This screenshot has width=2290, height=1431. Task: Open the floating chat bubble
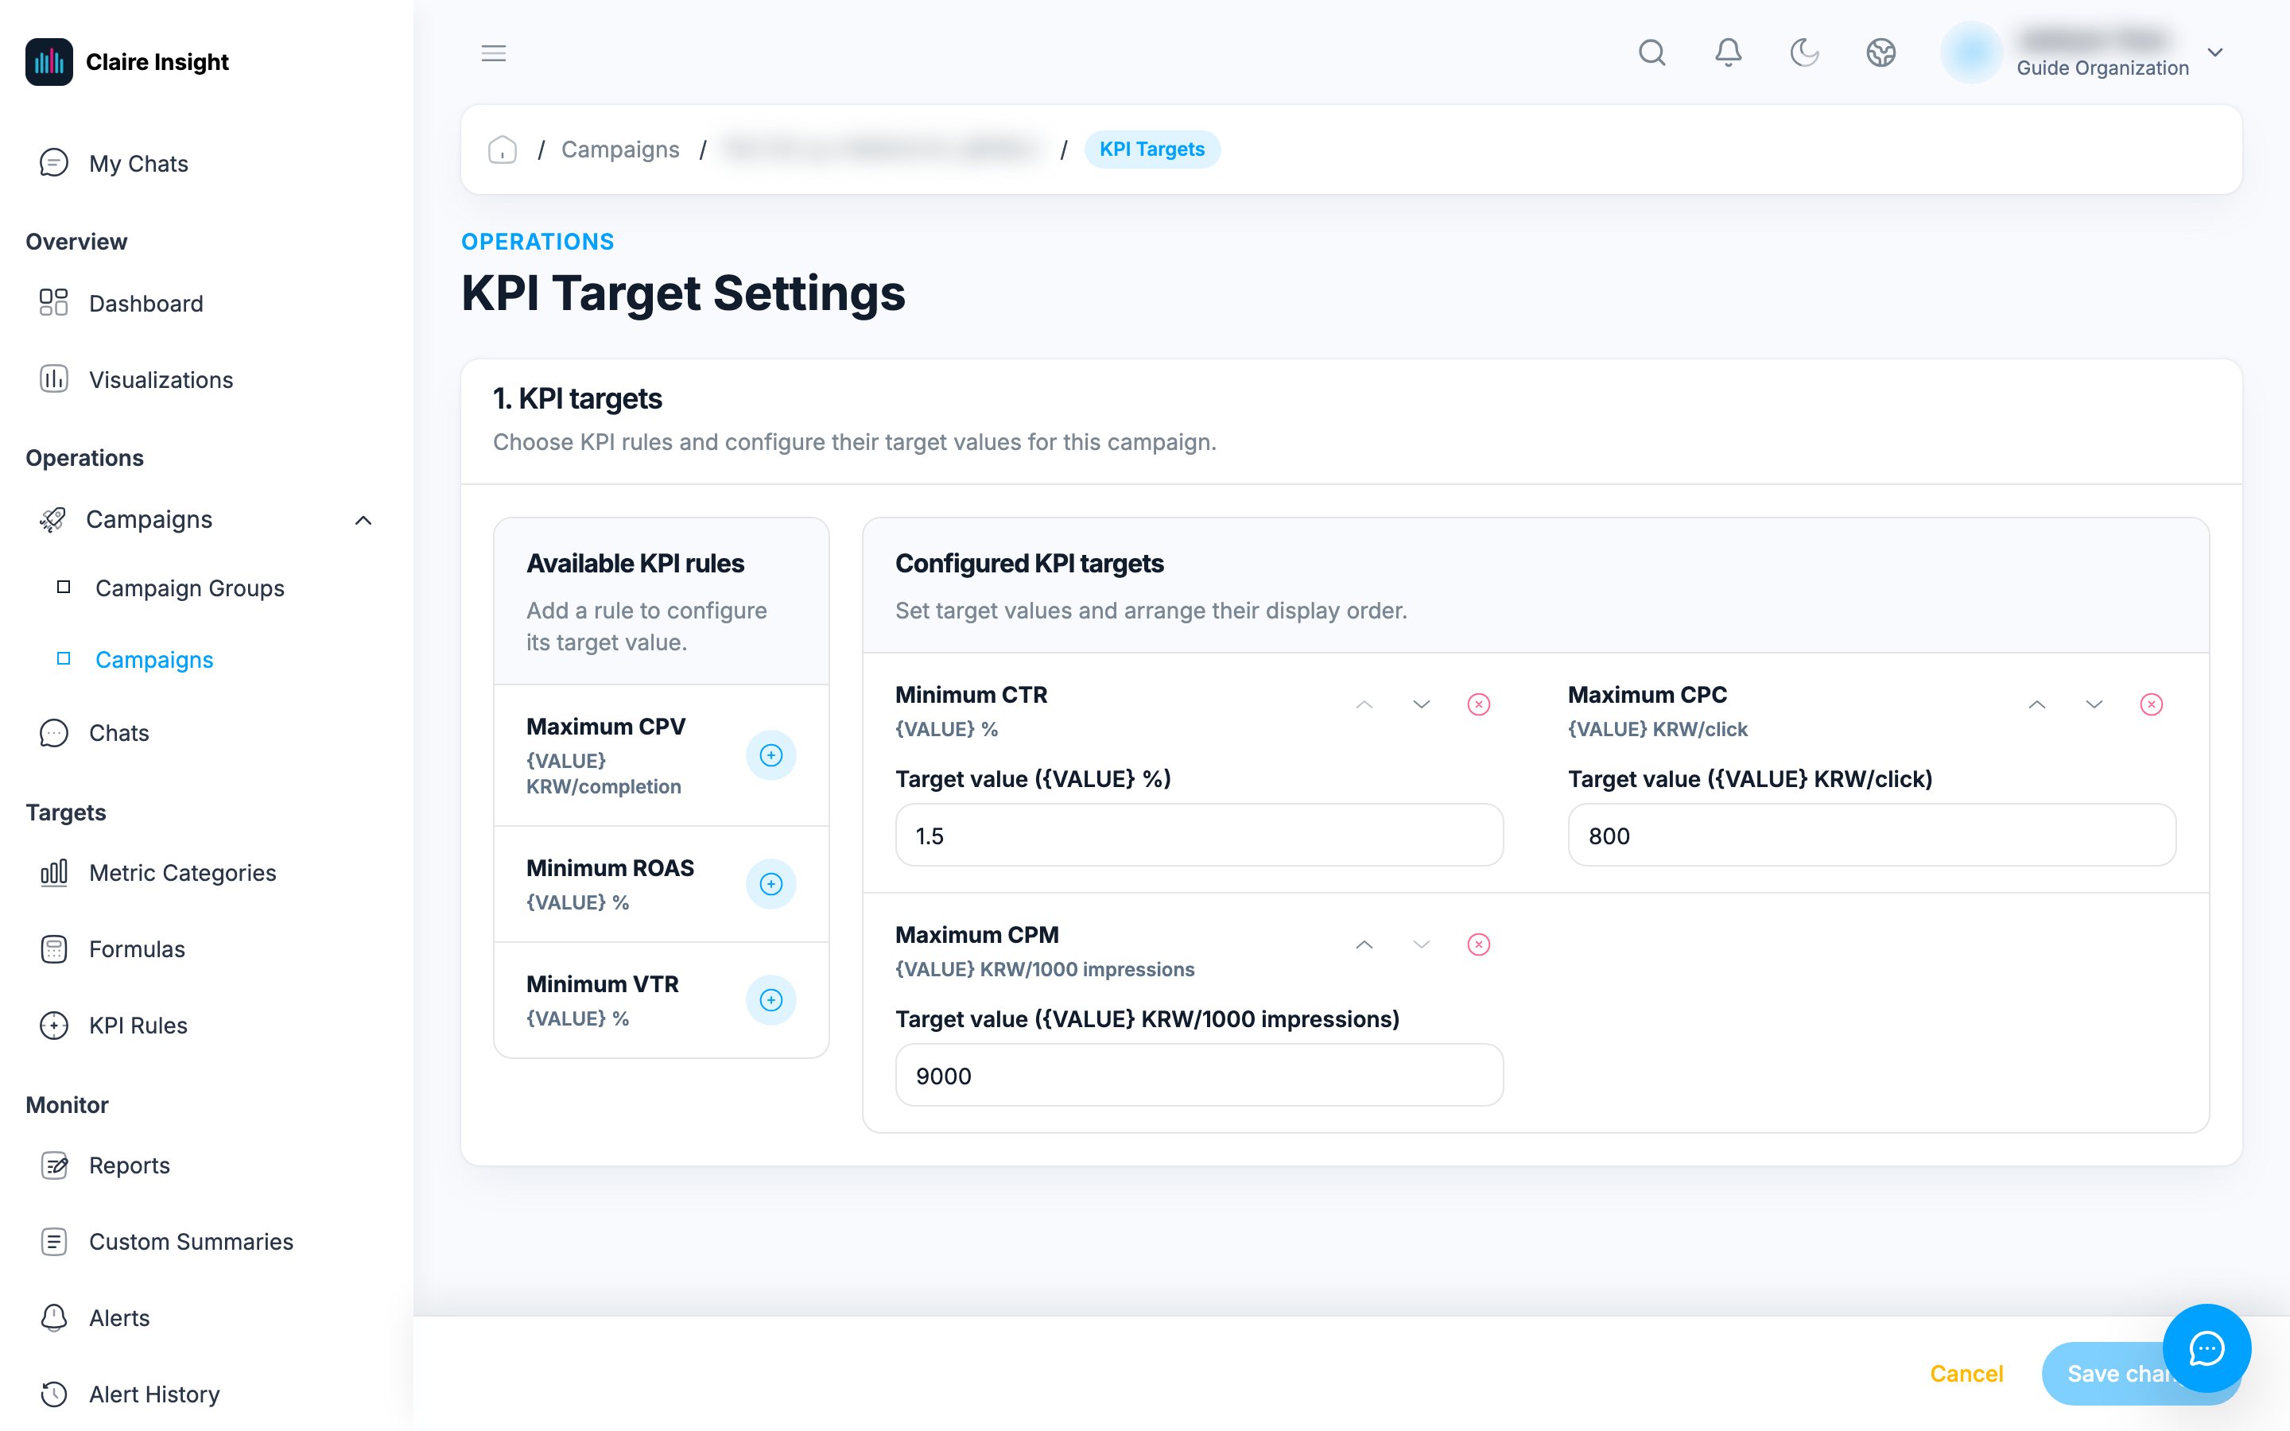click(2206, 1348)
